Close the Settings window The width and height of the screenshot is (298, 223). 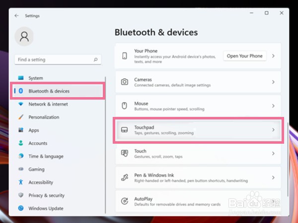282,13
